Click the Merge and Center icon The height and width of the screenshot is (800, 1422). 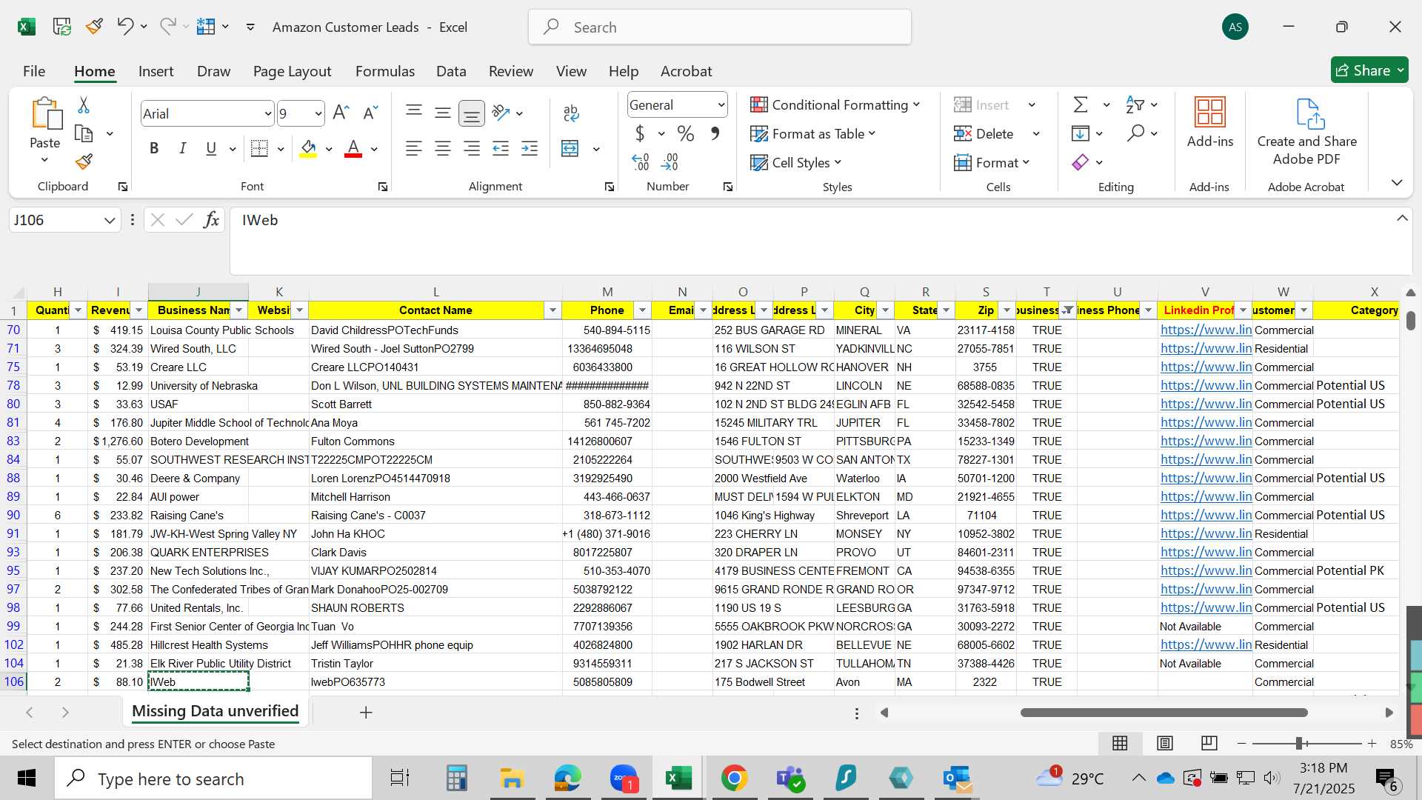[570, 148]
